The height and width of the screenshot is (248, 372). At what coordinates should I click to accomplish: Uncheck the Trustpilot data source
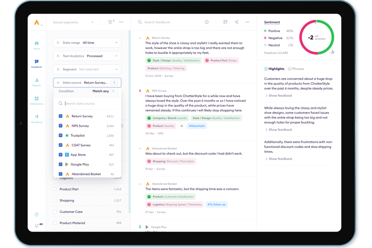click(x=60, y=135)
